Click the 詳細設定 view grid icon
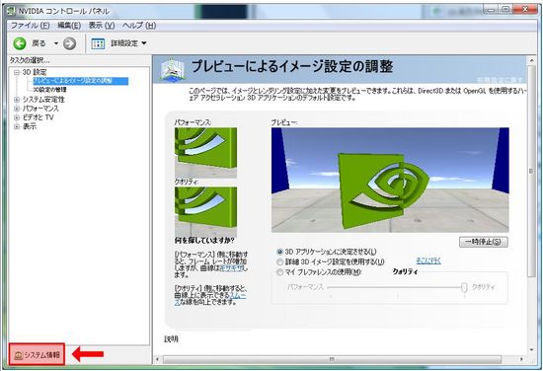Image resolution: width=543 pixels, height=371 pixels. (98, 43)
